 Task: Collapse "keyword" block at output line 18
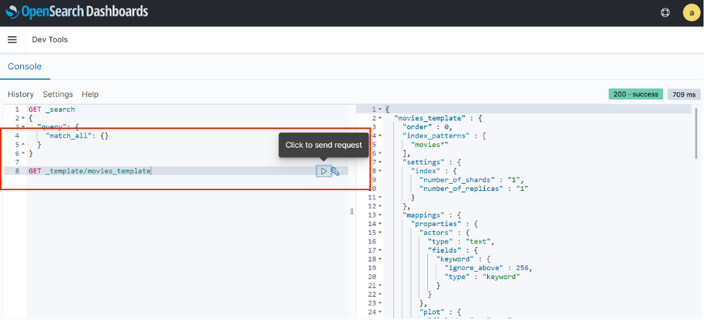point(380,259)
